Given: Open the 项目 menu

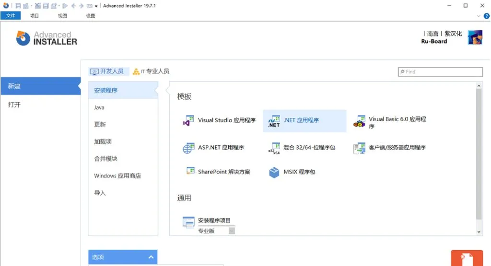Looking at the screenshot, I should click(35, 16).
